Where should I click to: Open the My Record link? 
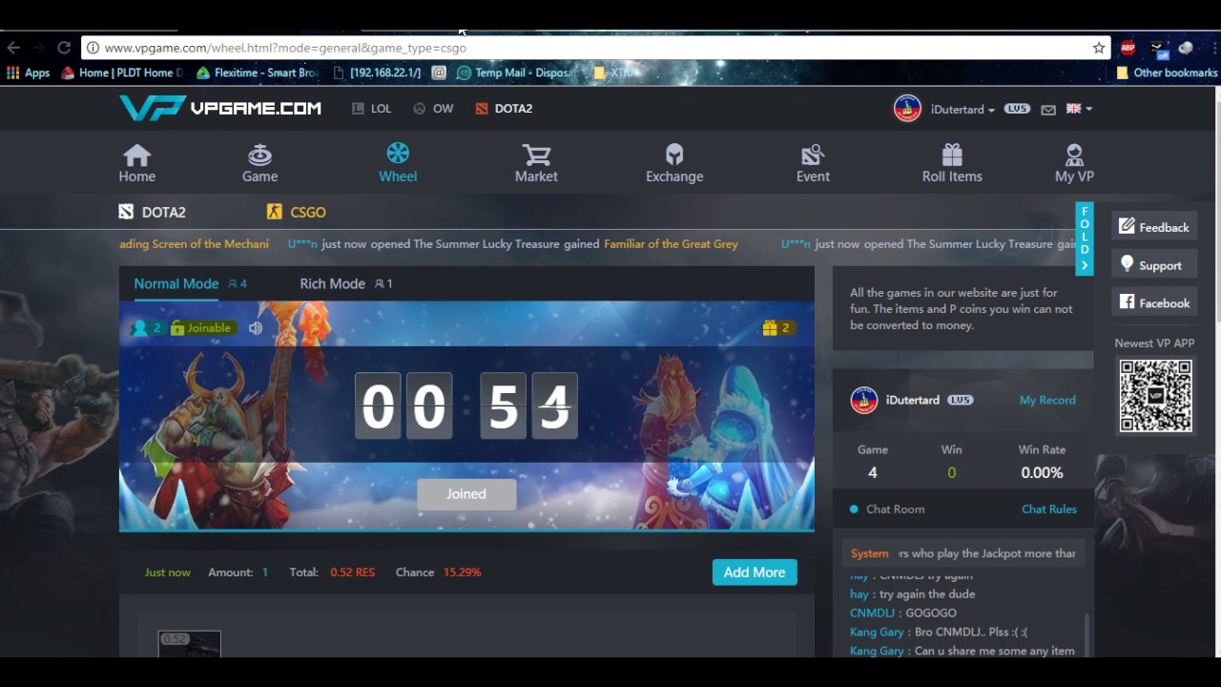tap(1047, 400)
